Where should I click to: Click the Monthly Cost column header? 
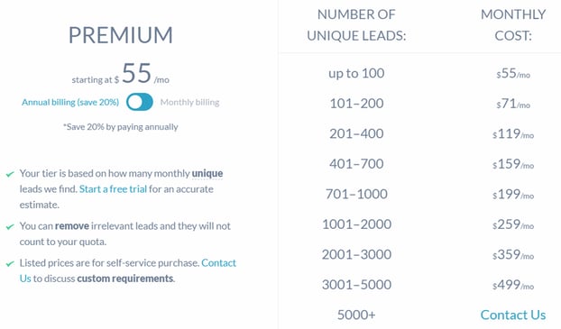513,25
